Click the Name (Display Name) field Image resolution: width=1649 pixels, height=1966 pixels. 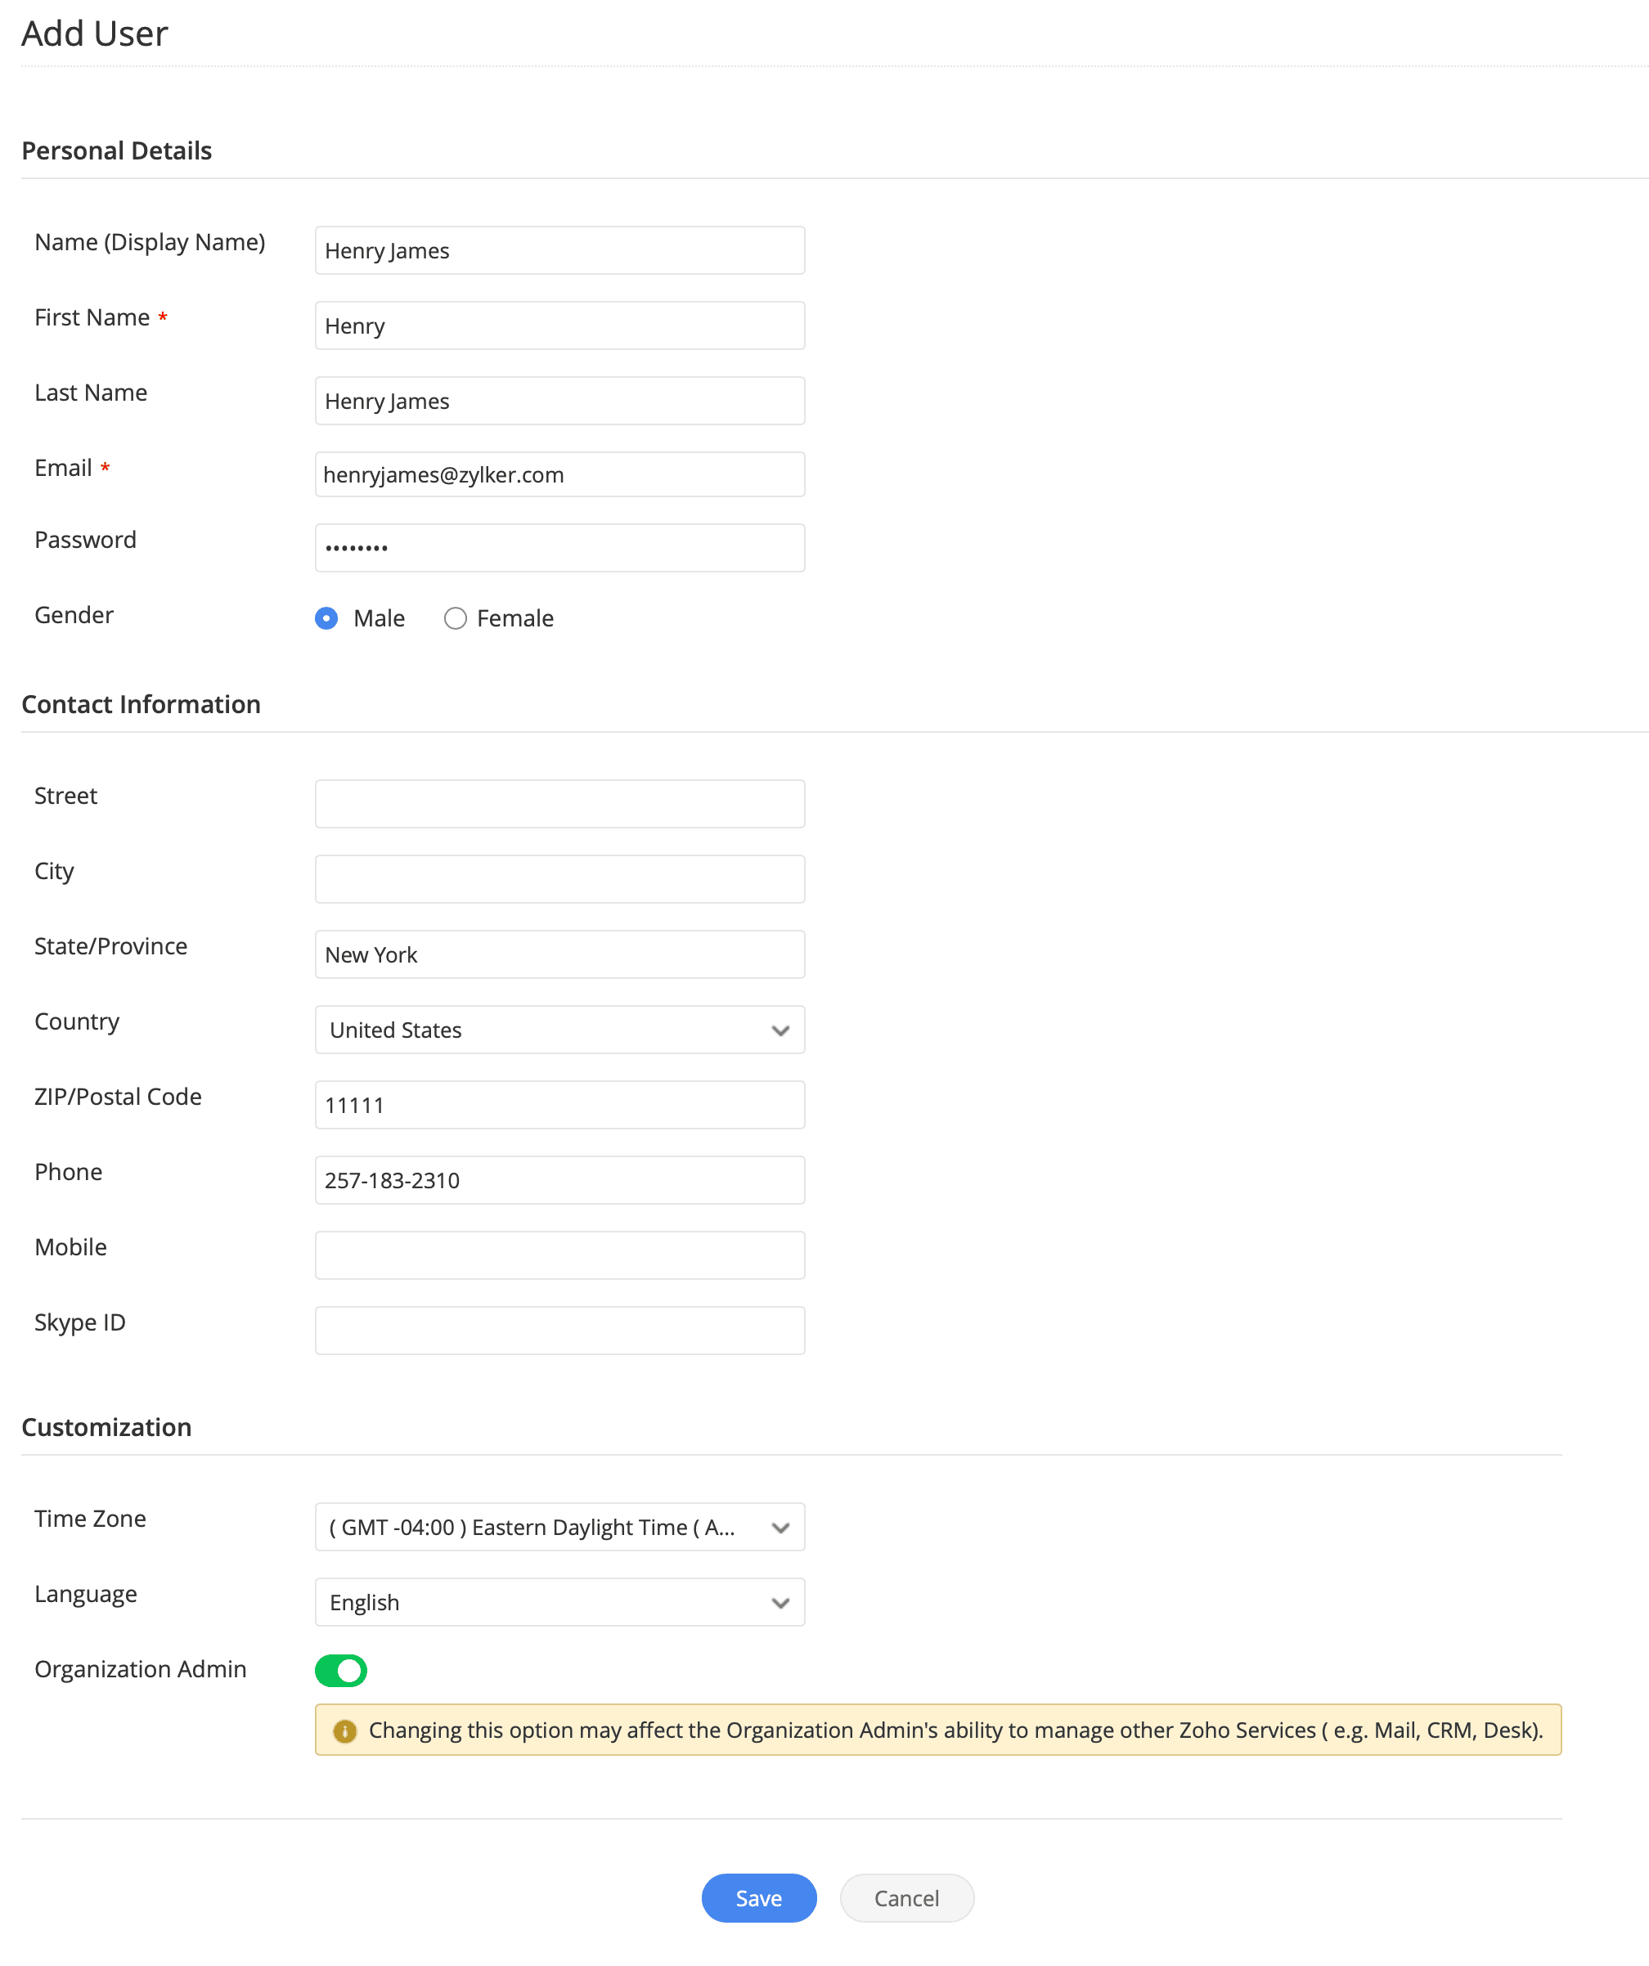click(x=559, y=250)
